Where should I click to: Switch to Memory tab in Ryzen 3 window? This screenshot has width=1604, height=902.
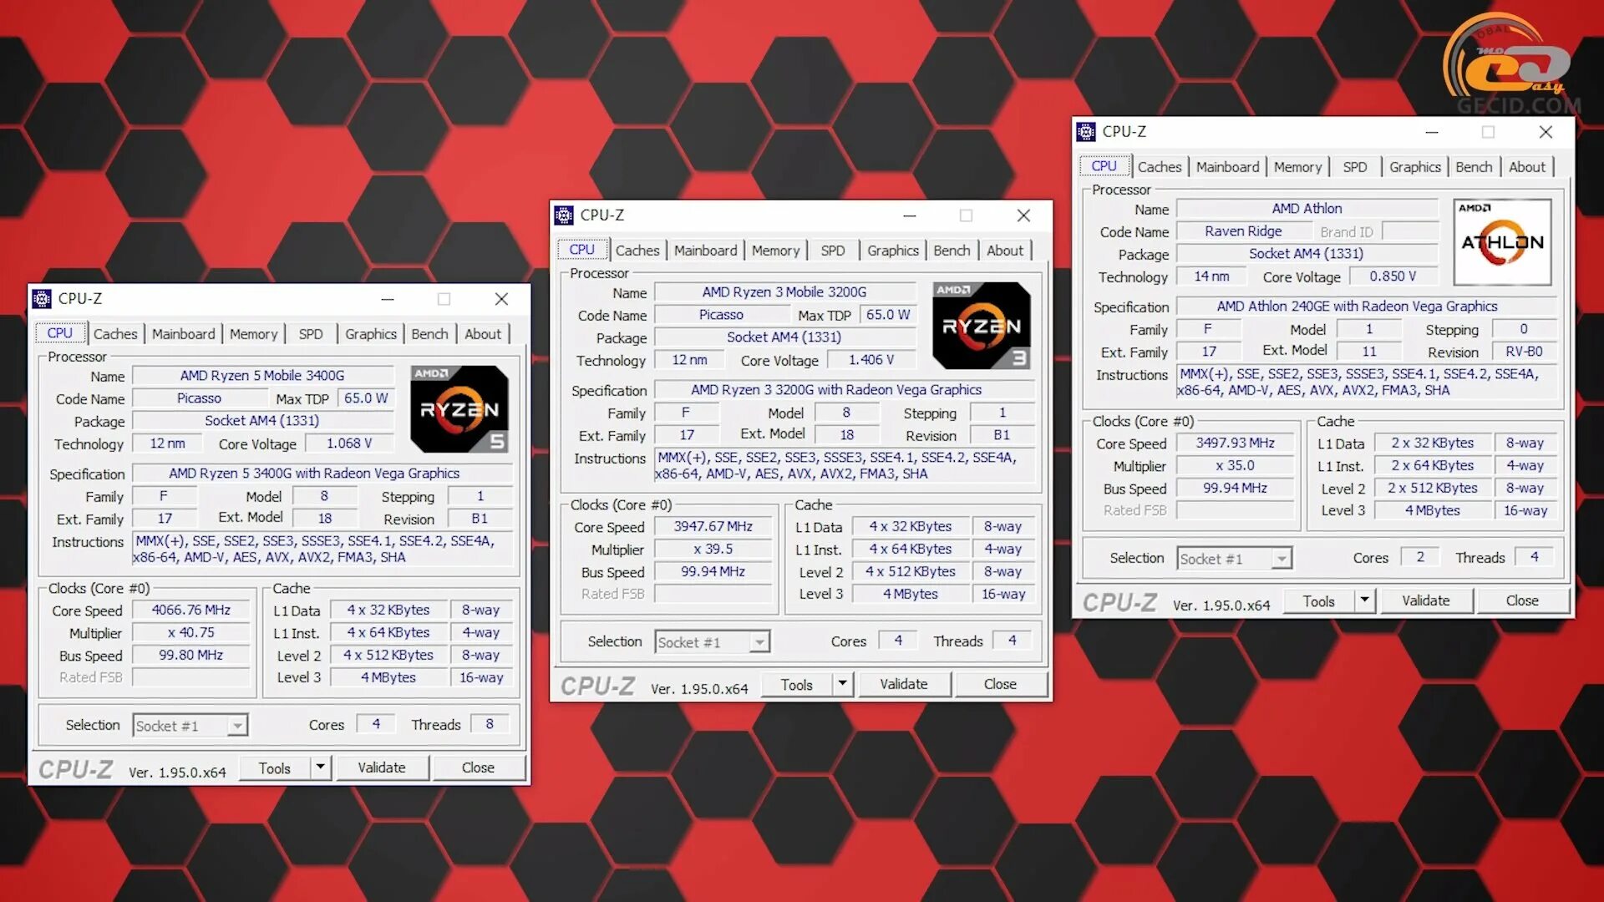pyautogui.click(x=775, y=251)
